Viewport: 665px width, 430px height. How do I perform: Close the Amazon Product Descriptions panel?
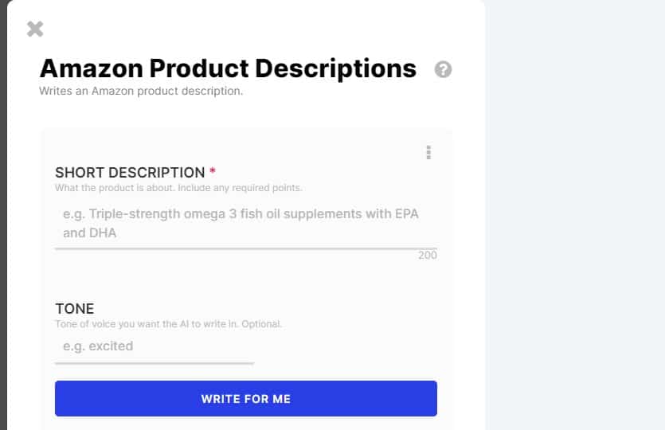coord(35,29)
